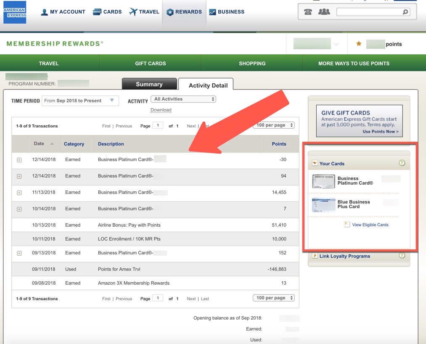Click the View Eligible Cards arrow icon
The width and height of the screenshot is (426, 344).
click(x=347, y=224)
